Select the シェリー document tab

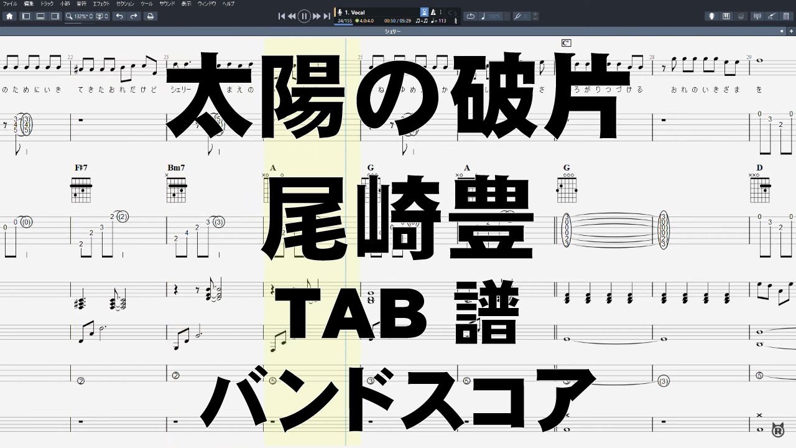point(392,30)
